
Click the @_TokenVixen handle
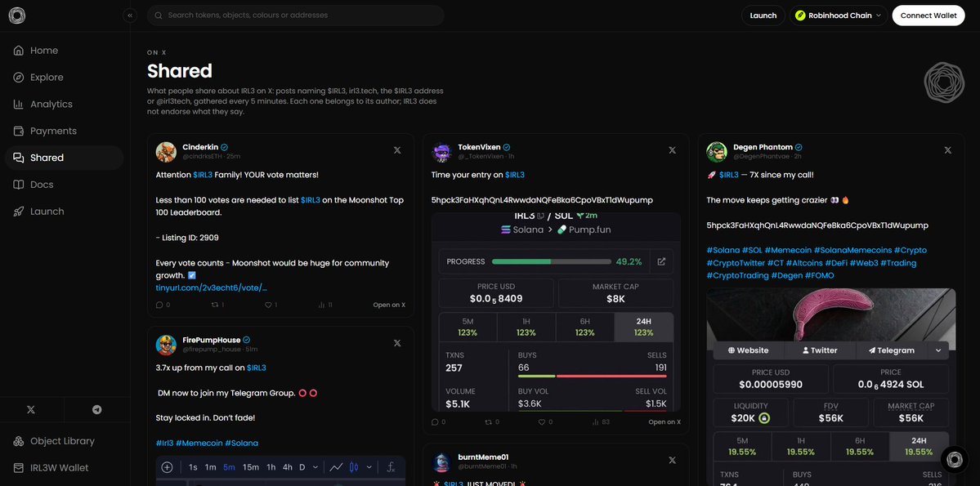click(x=481, y=156)
